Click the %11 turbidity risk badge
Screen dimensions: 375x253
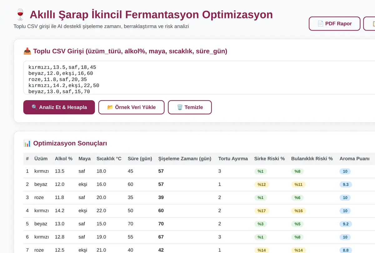click(x=298, y=184)
